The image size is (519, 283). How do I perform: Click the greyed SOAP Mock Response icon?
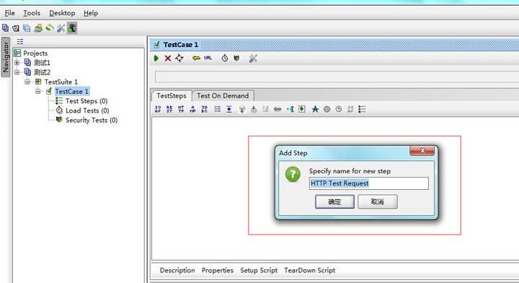click(350, 109)
